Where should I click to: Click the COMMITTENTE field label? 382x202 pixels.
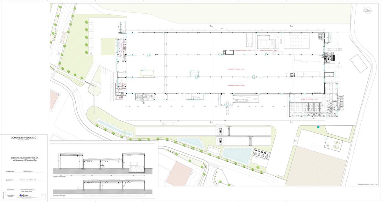[11, 172]
